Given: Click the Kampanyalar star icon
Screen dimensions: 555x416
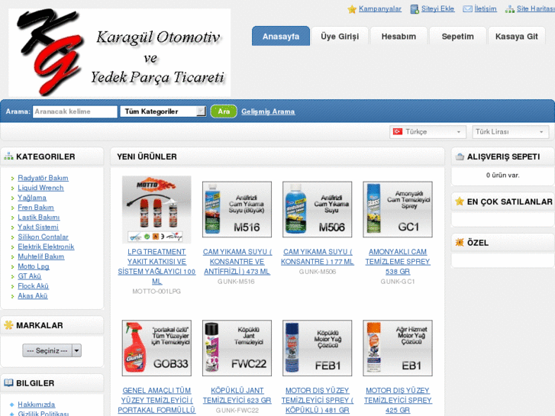Looking at the screenshot, I should pos(352,9).
